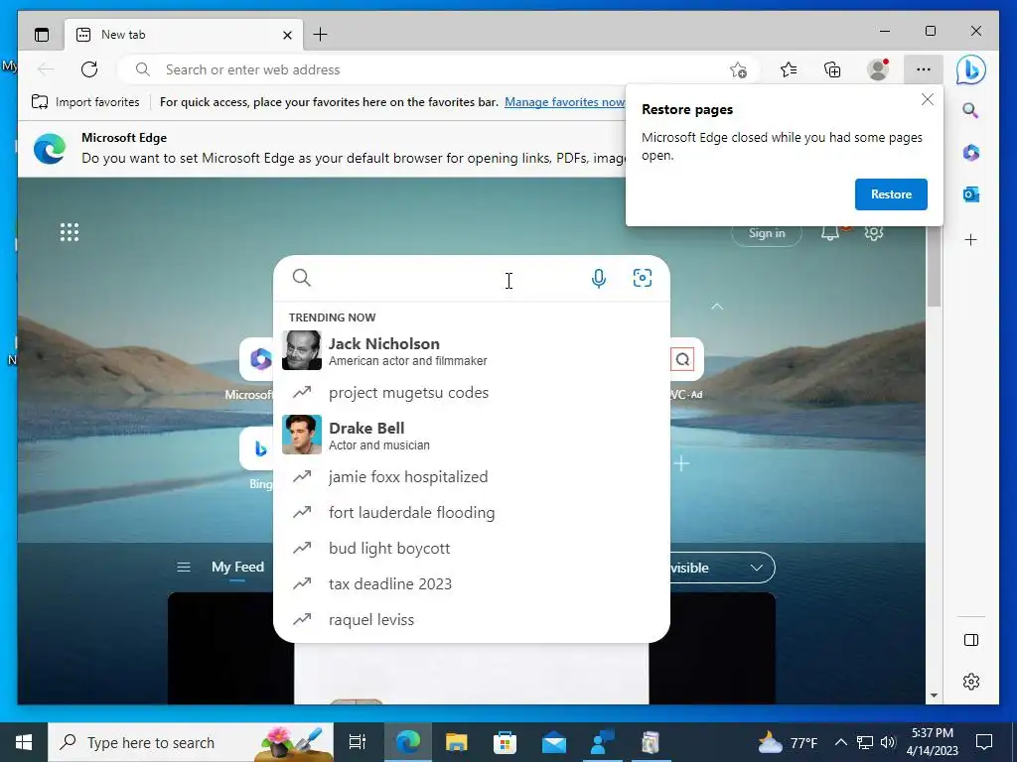The width and height of the screenshot is (1017, 762).
Task: Open Outlook in the sidebar
Action: pos(971,193)
